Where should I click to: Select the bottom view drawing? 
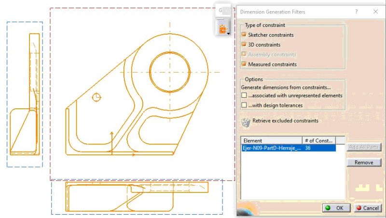pos(137,197)
